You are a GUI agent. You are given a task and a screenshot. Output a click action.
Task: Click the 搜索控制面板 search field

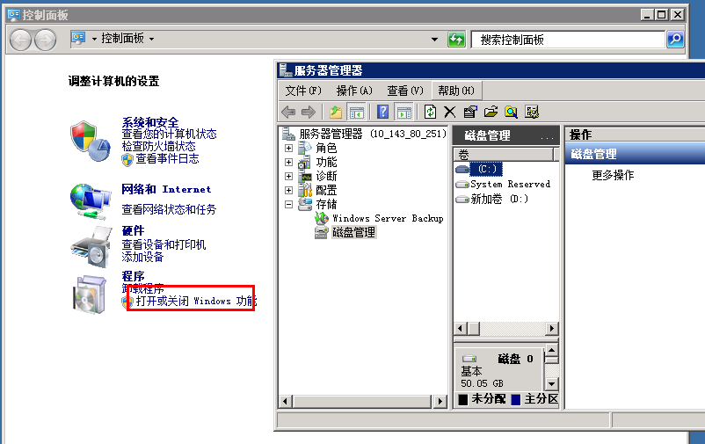point(567,40)
